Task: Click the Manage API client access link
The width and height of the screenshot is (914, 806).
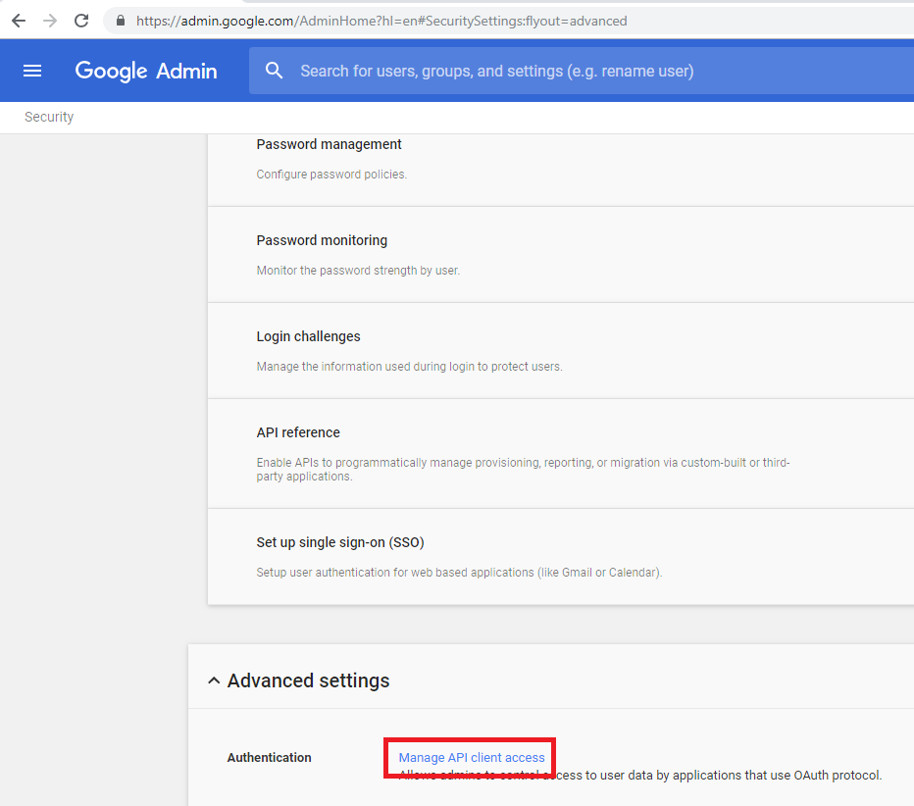Action: 471,758
